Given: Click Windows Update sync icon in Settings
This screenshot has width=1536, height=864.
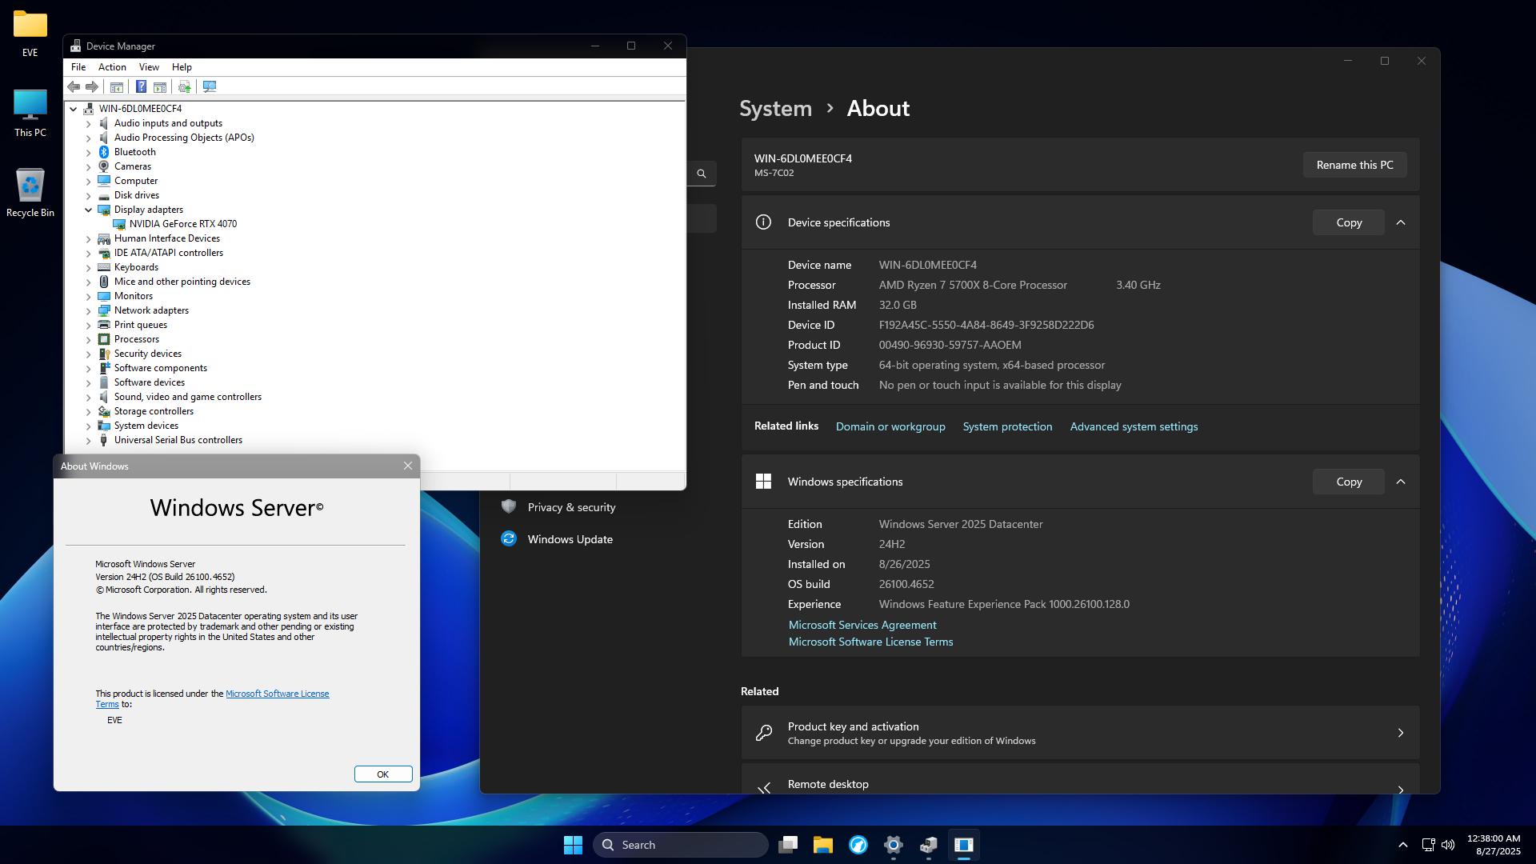Looking at the screenshot, I should [x=509, y=538].
